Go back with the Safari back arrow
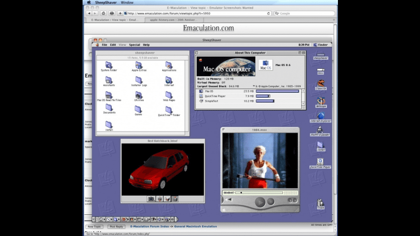 pyautogui.click(x=89, y=13)
